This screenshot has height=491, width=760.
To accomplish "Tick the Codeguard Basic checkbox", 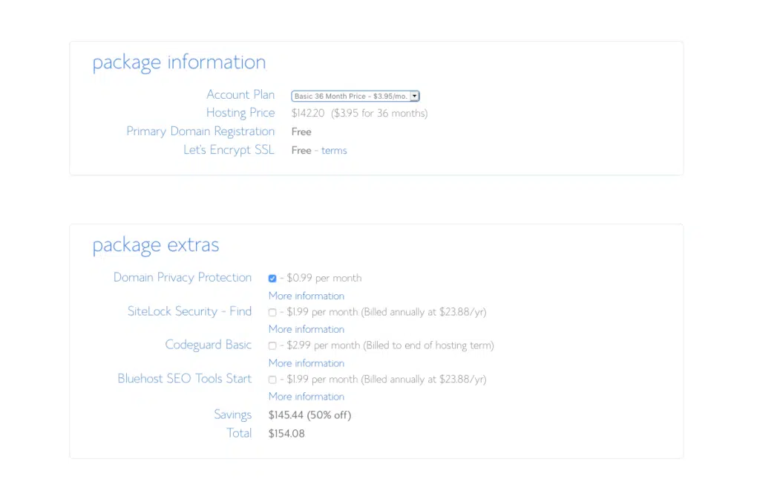I will coord(272,345).
